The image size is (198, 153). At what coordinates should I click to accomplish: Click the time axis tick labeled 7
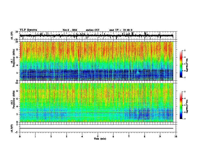click(x=129, y=136)
